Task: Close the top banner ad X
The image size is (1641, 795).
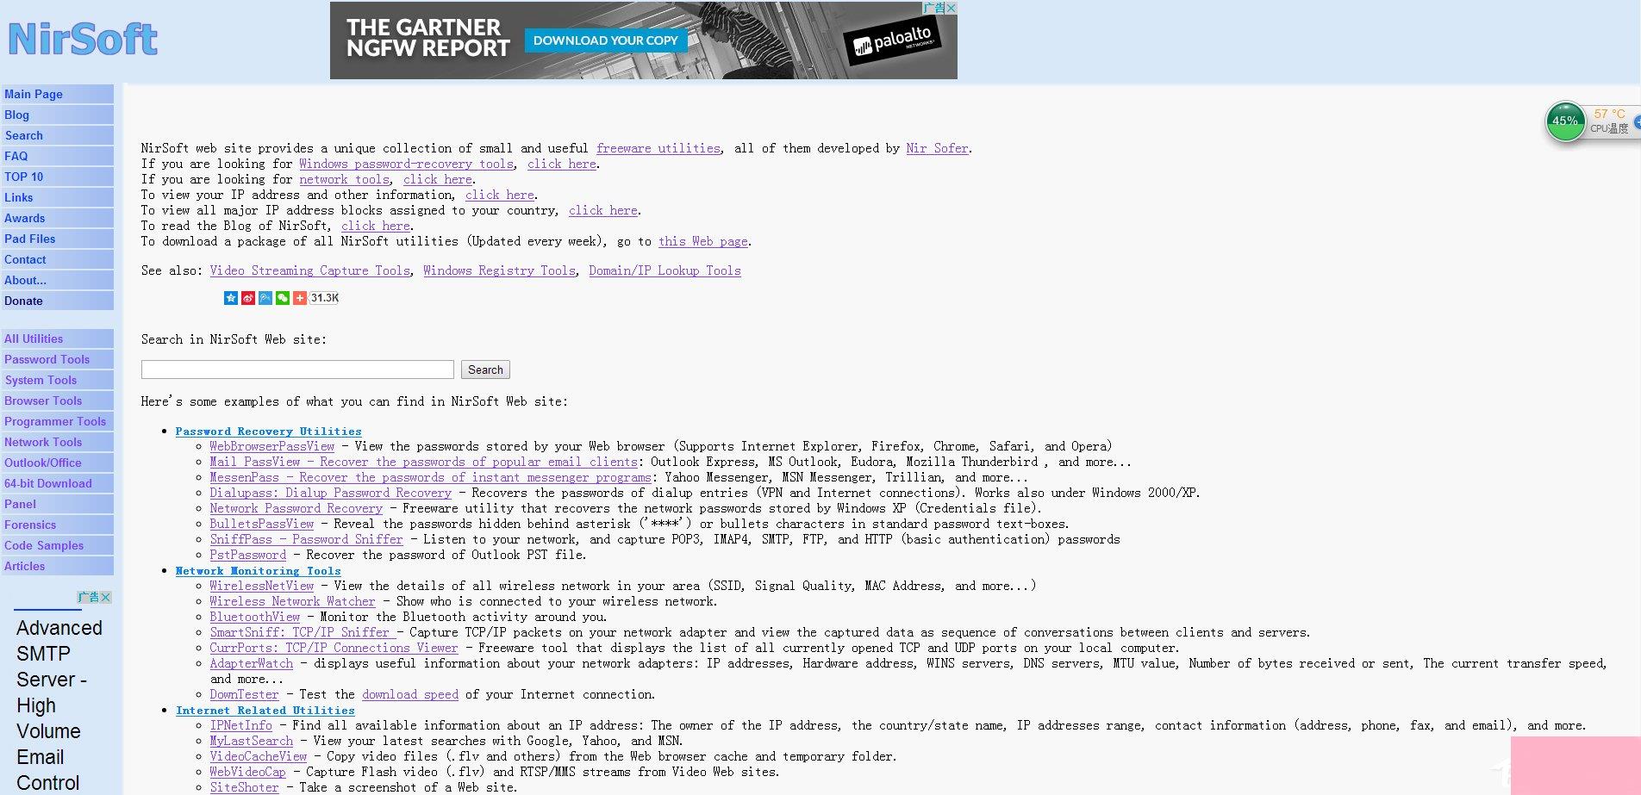Action: pos(952,8)
